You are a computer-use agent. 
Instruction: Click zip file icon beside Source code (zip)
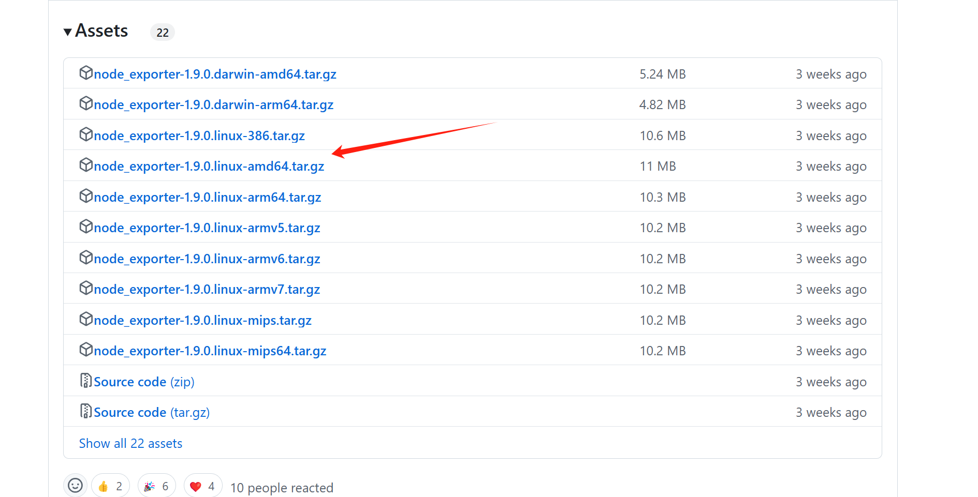86,381
